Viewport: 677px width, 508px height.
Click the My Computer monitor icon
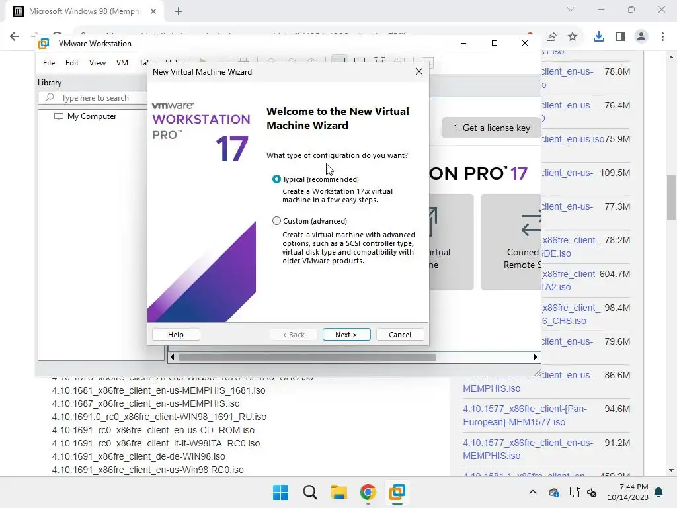58,116
